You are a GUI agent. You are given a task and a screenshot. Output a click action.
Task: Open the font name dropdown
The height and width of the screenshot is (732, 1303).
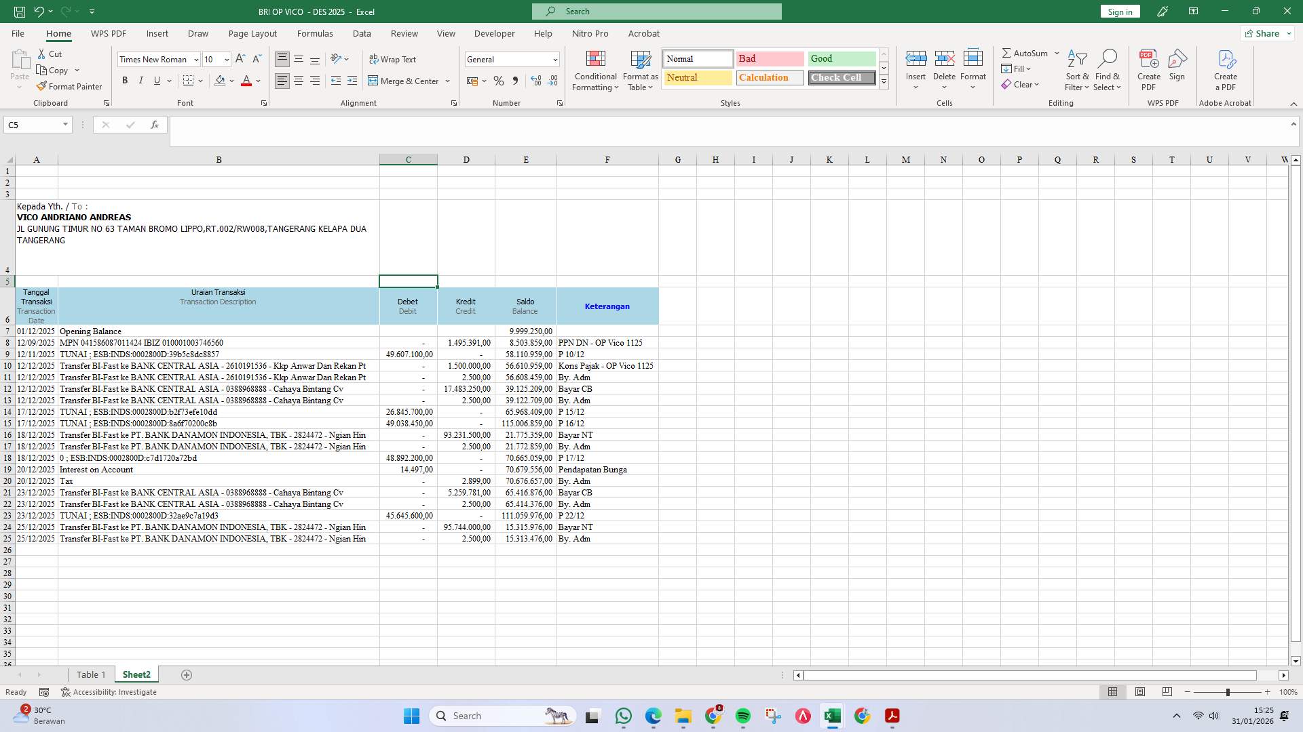[195, 59]
